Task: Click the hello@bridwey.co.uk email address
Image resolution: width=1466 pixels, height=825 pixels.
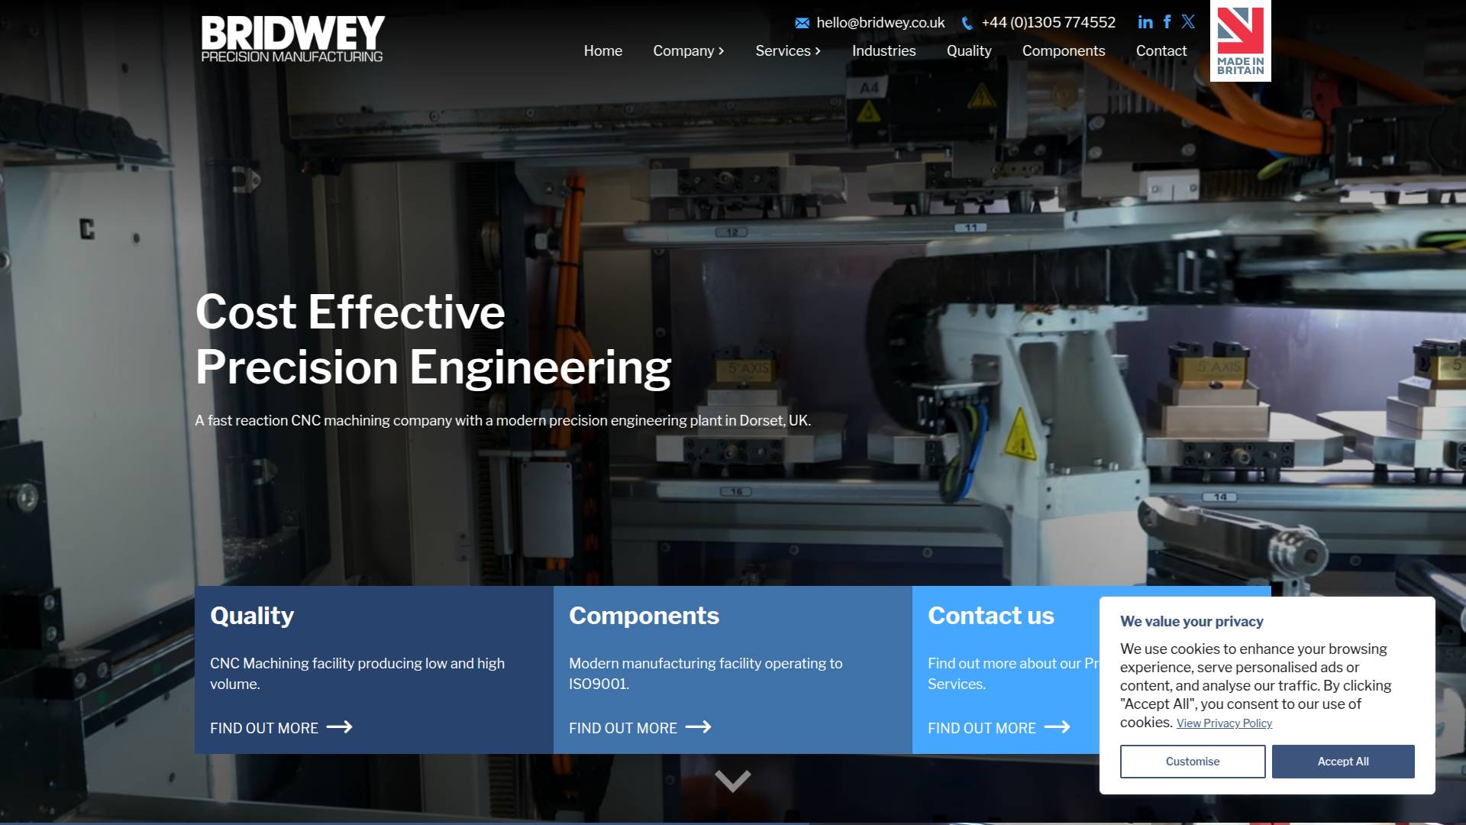Action: click(880, 23)
